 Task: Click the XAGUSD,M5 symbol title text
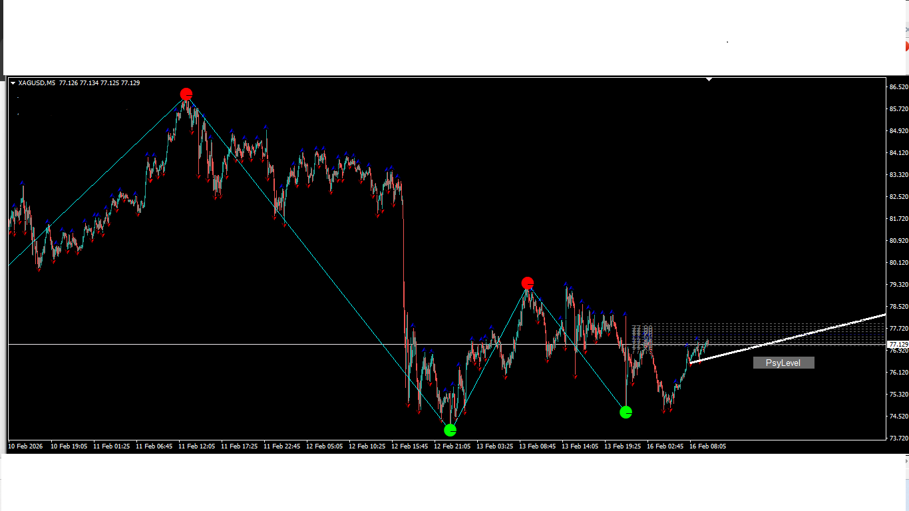[37, 83]
